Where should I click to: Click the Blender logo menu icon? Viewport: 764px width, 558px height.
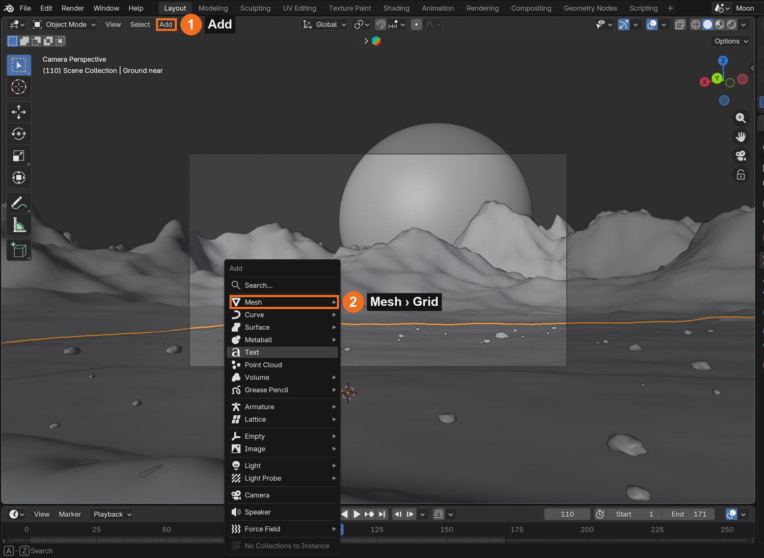point(9,8)
